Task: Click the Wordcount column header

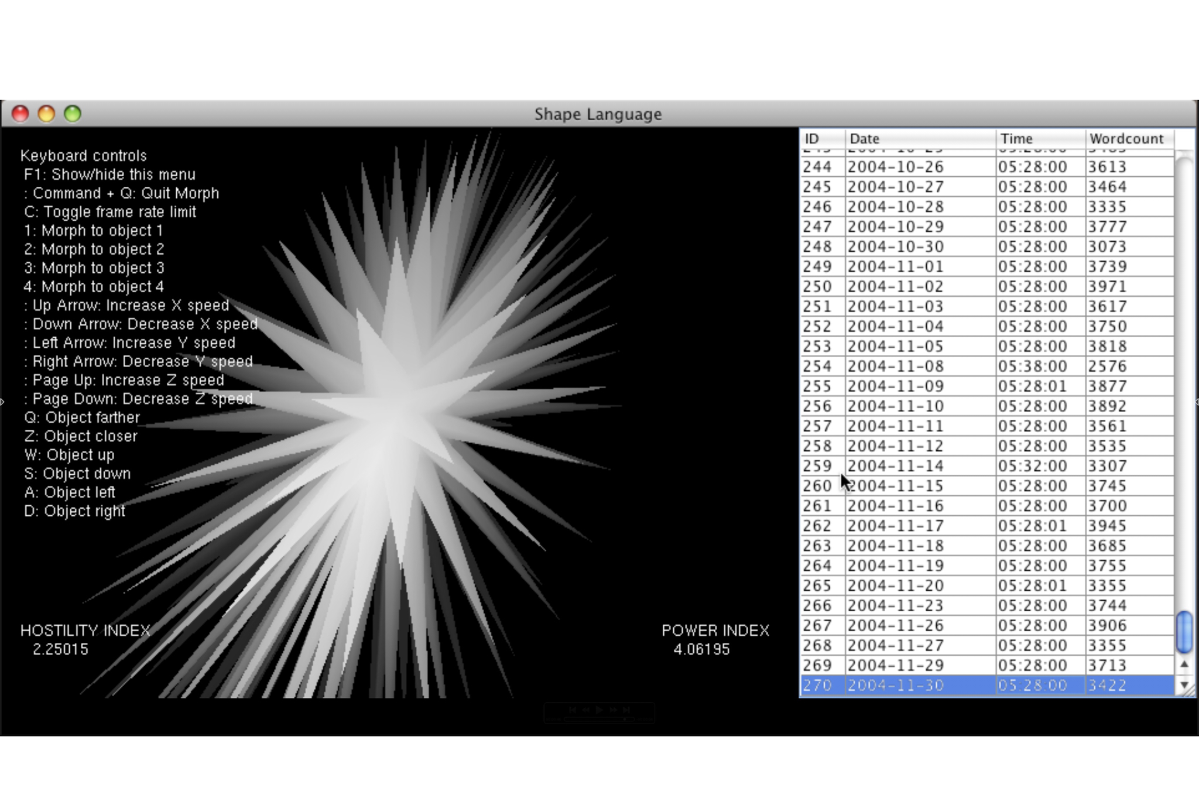Action: coord(1129,139)
